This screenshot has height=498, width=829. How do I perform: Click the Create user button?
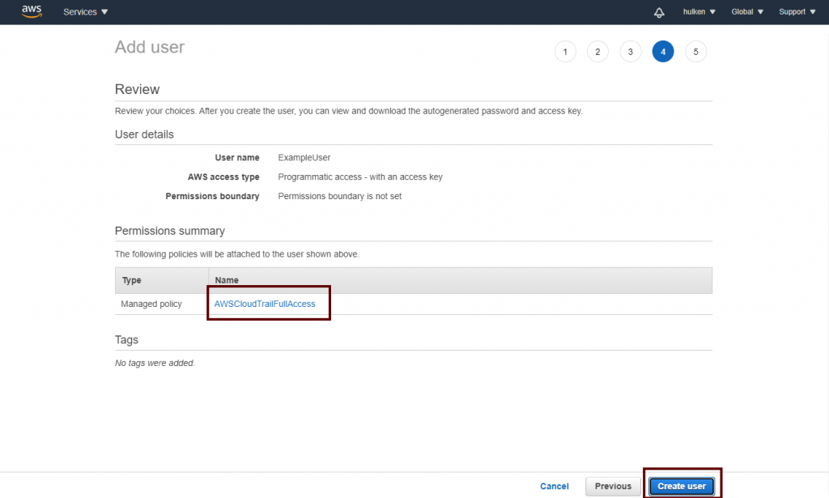[682, 486]
